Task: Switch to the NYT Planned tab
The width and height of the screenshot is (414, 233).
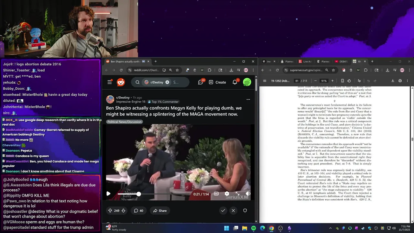Action: point(324,61)
